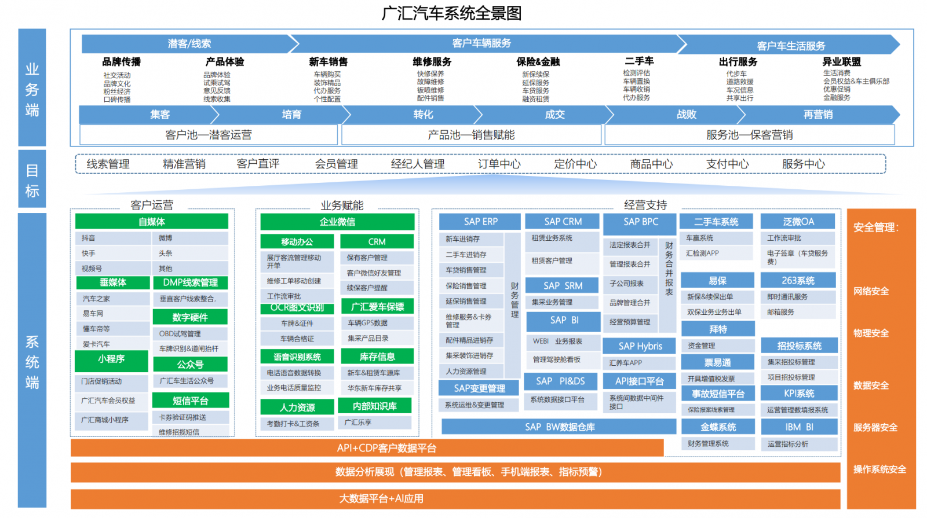
Task: Open the SAP BW数据仓库 bar
Action: 559,427
